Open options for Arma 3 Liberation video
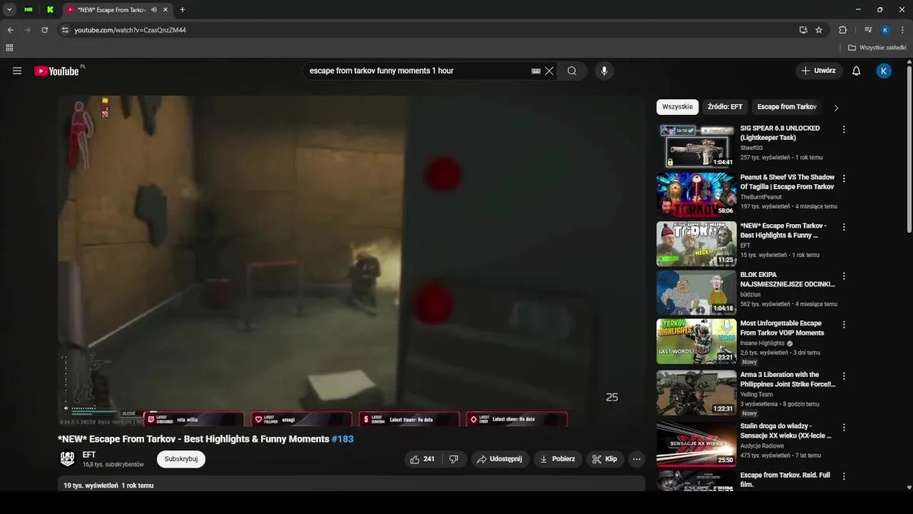Viewport: 913px width, 514px height. point(844,376)
